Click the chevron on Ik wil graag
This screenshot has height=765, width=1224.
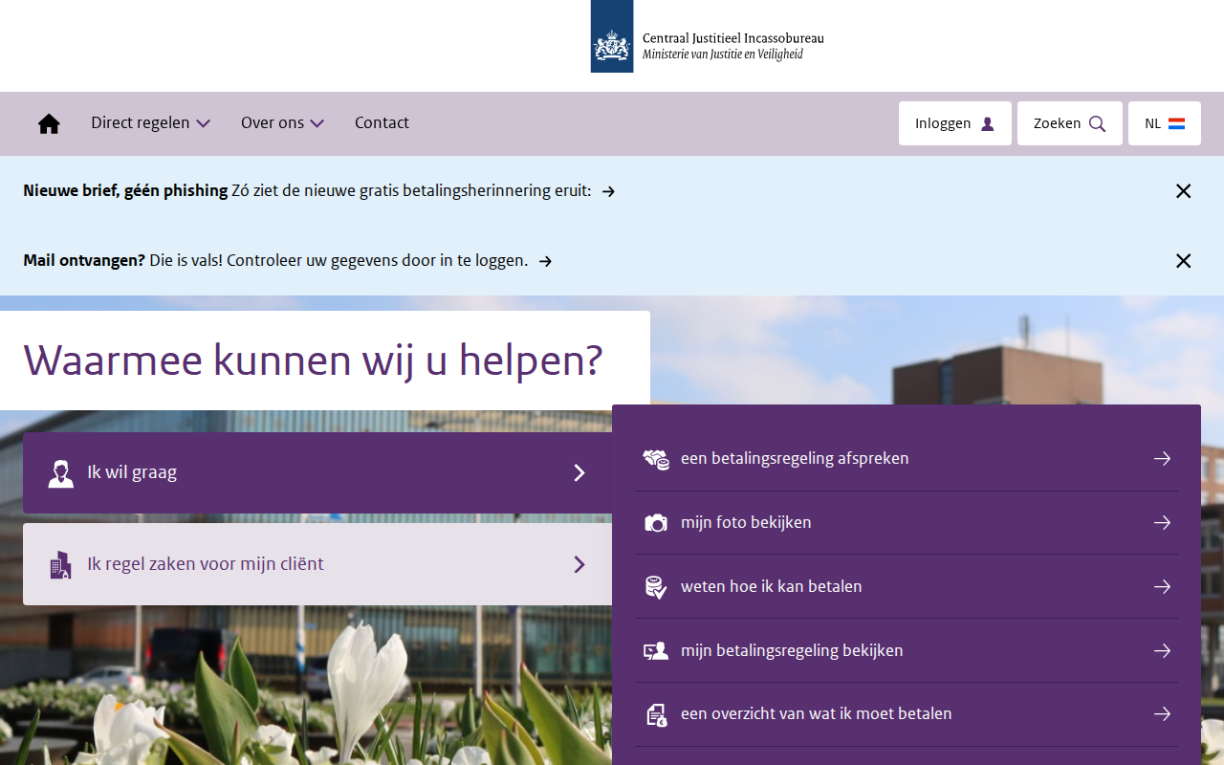pyautogui.click(x=579, y=472)
